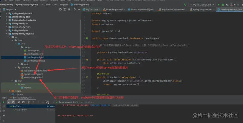Collapse the Spring-study-mybatis module
The image size is (243, 123).
pyautogui.click(x=6, y=34)
